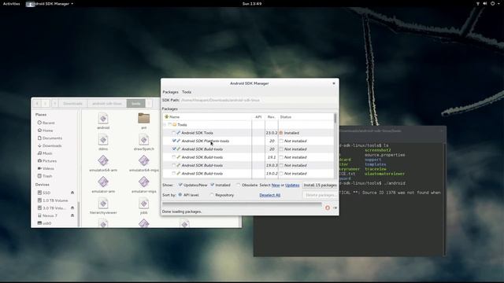Click the power icon in top bar
Image resolution: width=504 pixels, height=283 pixels.
pyautogui.click(x=492, y=3)
